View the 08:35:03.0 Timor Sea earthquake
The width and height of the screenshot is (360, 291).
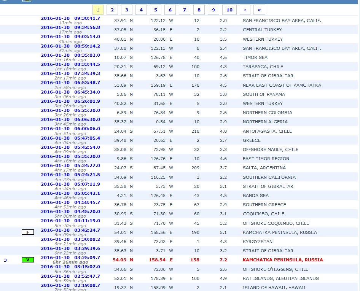click(x=70, y=55)
